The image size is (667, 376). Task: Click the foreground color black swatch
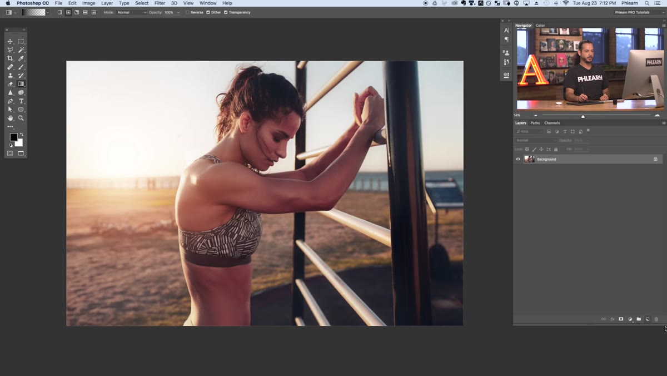click(13, 137)
